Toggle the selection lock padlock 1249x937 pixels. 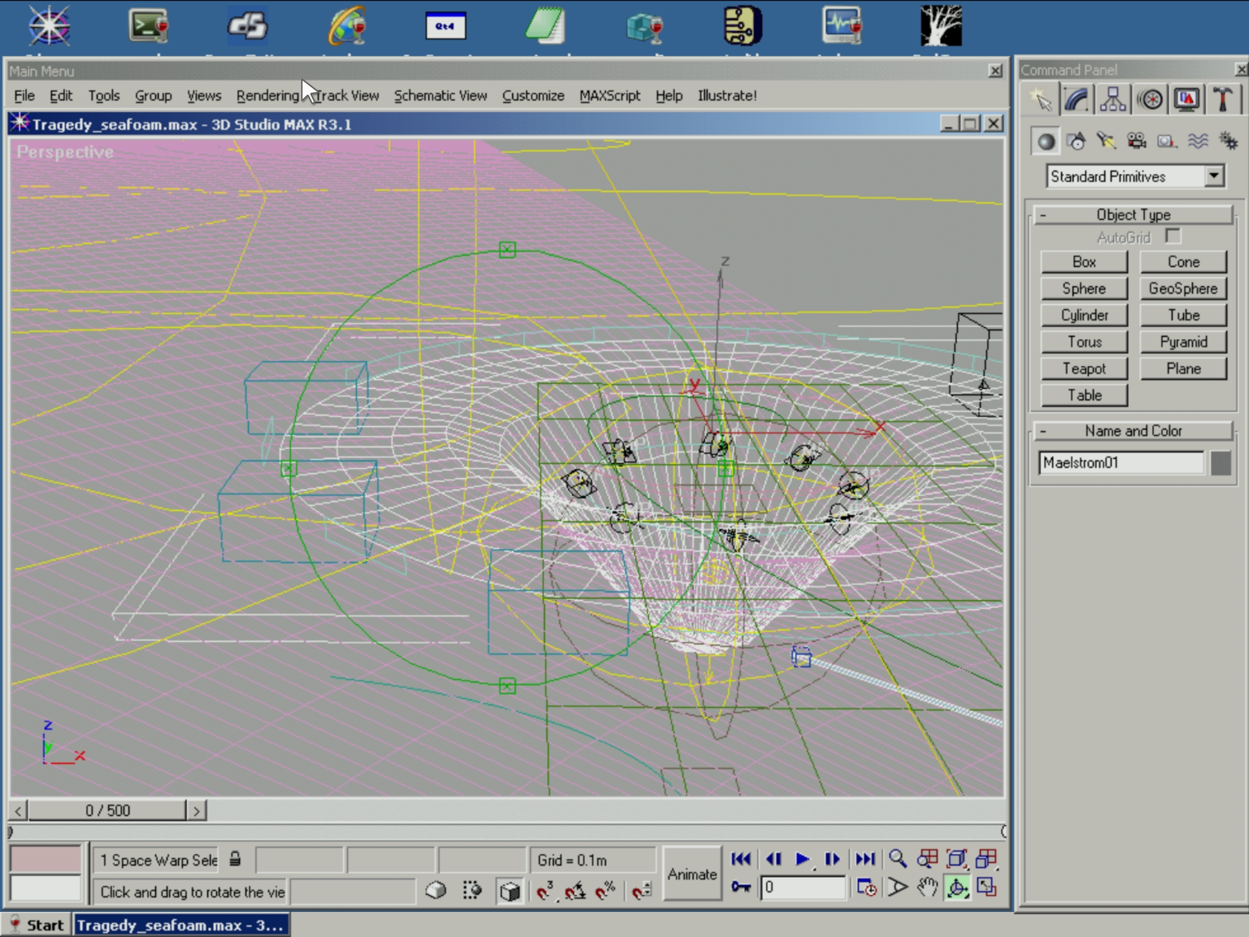(235, 859)
